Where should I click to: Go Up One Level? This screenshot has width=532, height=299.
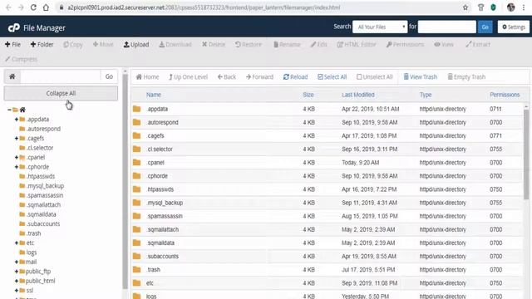click(x=189, y=77)
